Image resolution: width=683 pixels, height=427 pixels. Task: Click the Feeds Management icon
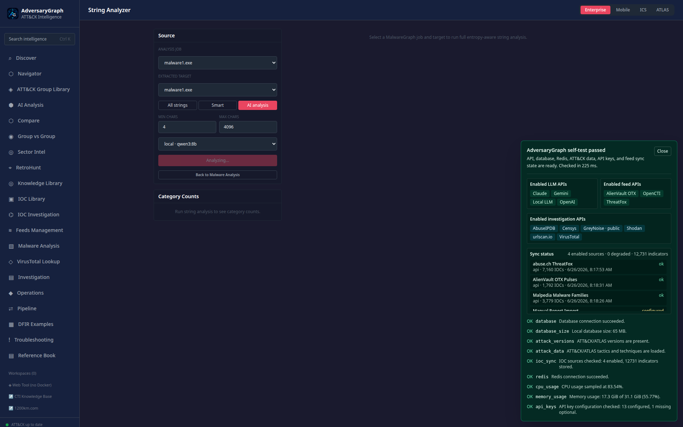(10, 231)
